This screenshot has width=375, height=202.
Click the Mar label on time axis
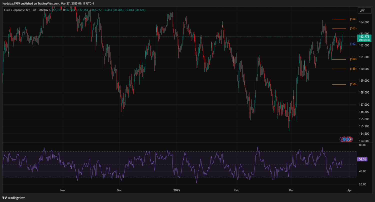click(x=291, y=190)
